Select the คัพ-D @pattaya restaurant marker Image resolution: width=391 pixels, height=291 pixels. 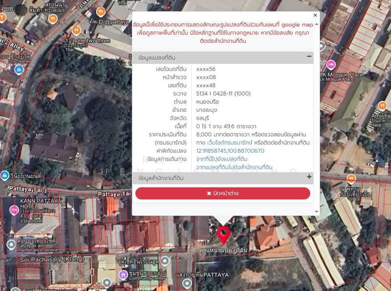[101, 12]
